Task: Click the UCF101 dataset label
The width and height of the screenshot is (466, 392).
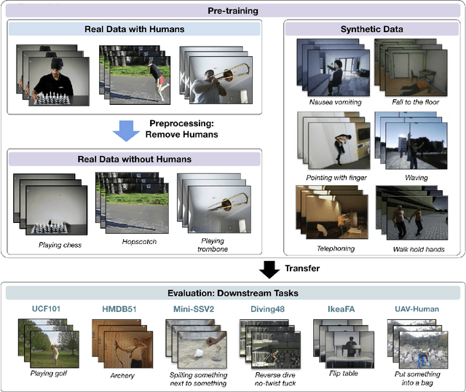Action: coord(44,309)
